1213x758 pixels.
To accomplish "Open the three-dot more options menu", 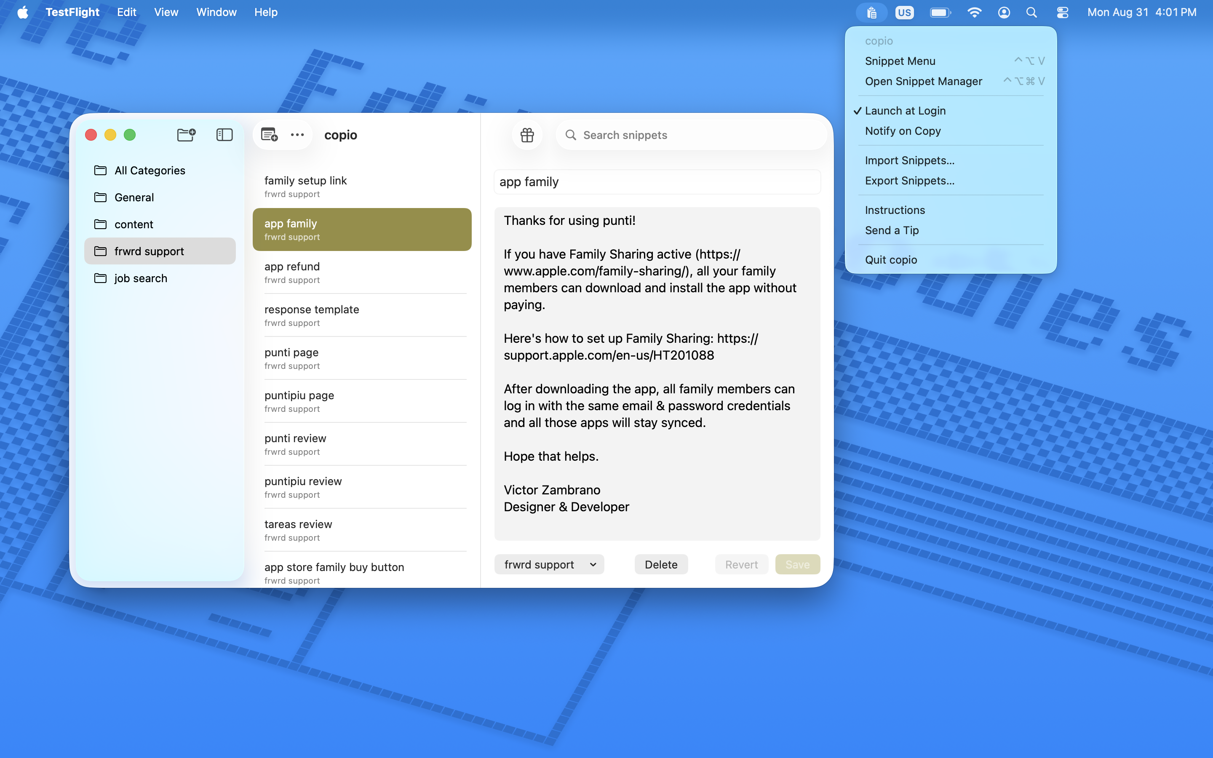I will [297, 135].
